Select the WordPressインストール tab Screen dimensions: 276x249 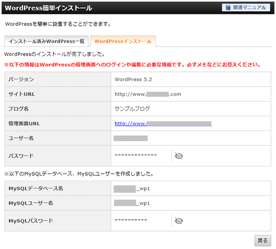123,41
